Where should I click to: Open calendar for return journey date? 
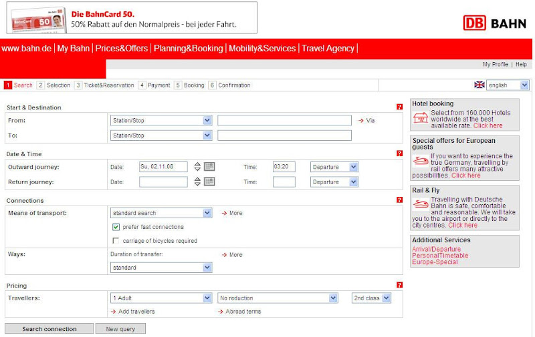pyautogui.click(x=209, y=182)
